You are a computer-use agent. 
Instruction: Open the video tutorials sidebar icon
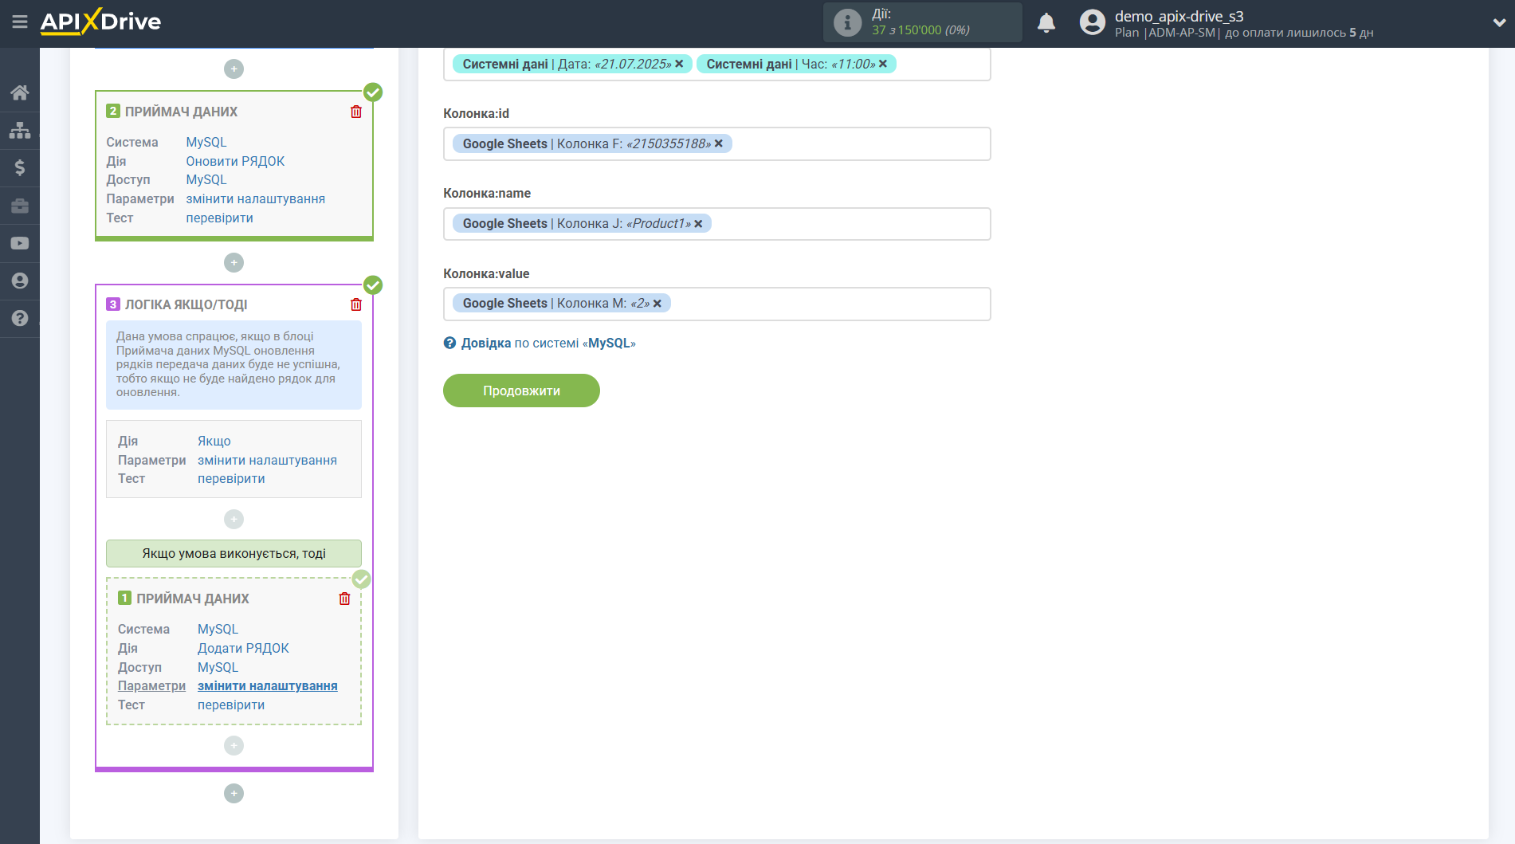click(x=20, y=243)
